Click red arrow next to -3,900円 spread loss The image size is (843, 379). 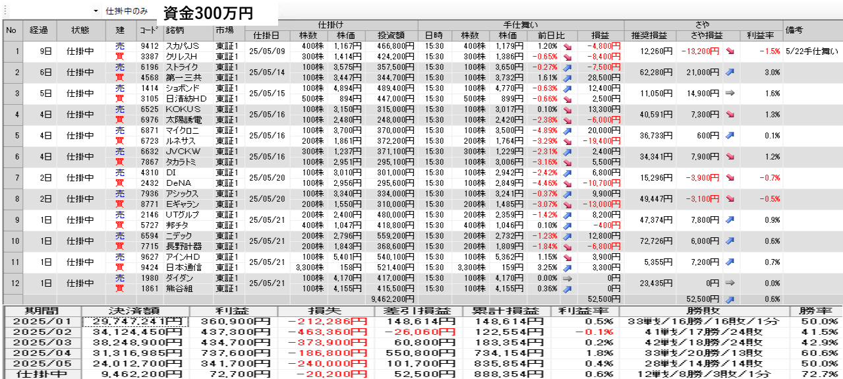730,178
